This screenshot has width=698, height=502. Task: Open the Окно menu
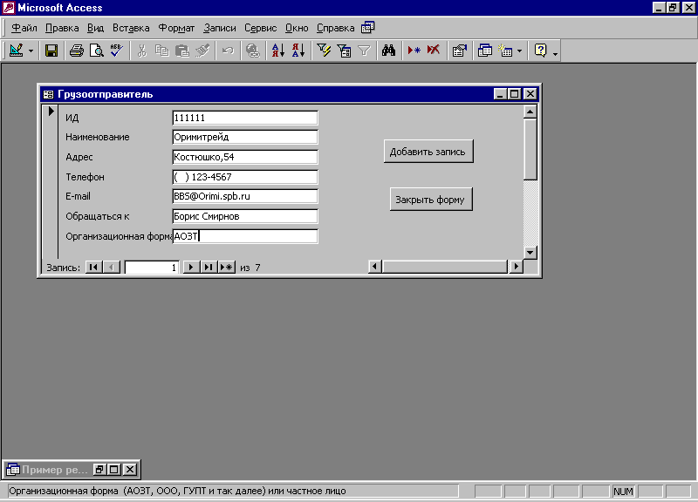click(297, 28)
